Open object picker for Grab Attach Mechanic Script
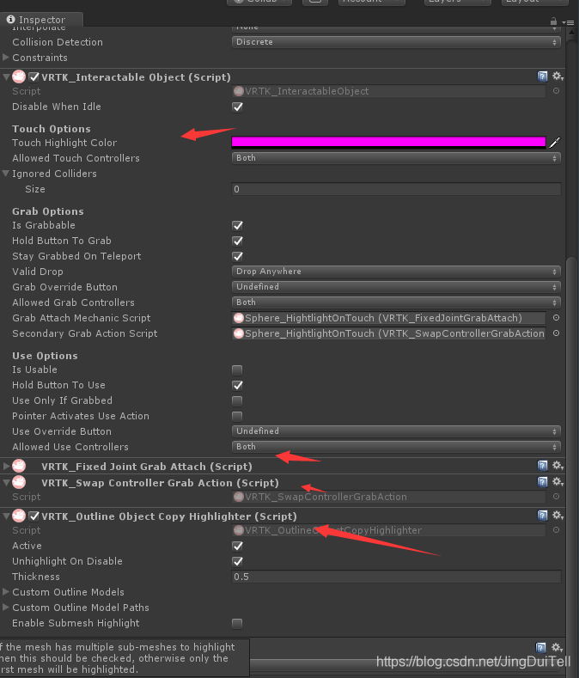This screenshot has height=678, width=579. pos(556,318)
